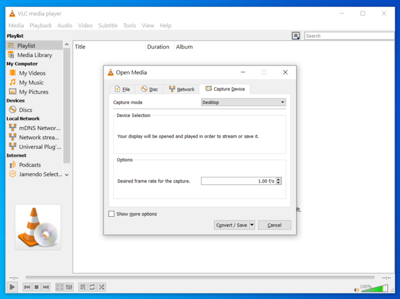Screen dimensions: 400x299
Task: Open extended settings equalizer icon
Action: [x=69, y=287]
